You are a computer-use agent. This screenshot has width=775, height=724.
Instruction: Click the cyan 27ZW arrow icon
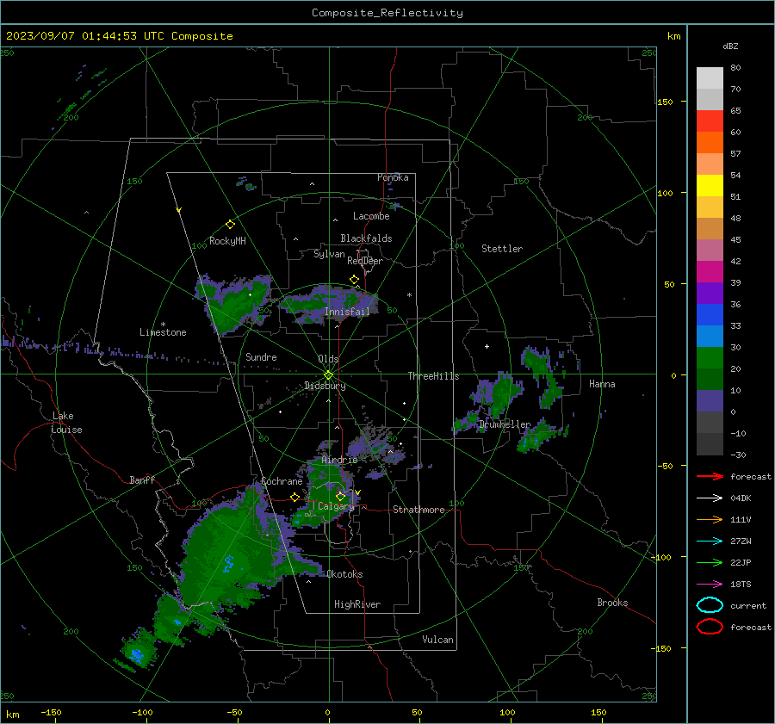pos(710,541)
